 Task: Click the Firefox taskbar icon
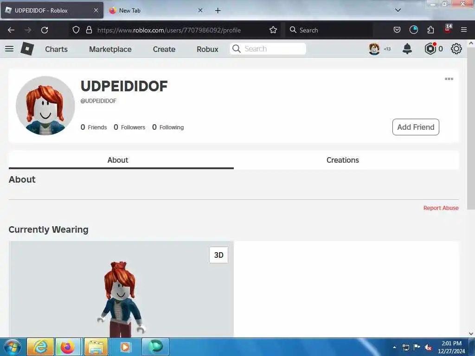pyautogui.click(x=68, y=347)
